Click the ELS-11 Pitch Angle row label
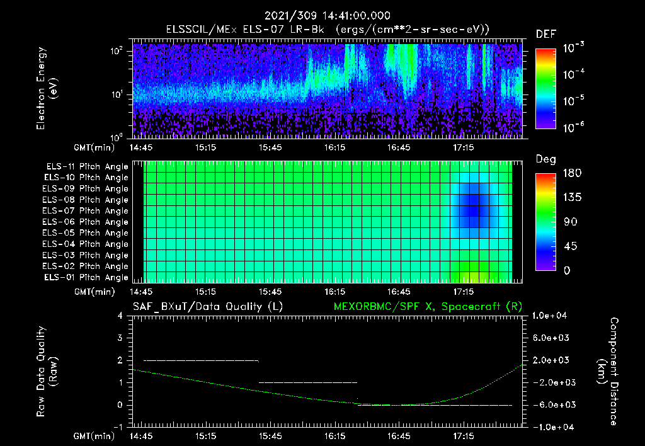 87,167
